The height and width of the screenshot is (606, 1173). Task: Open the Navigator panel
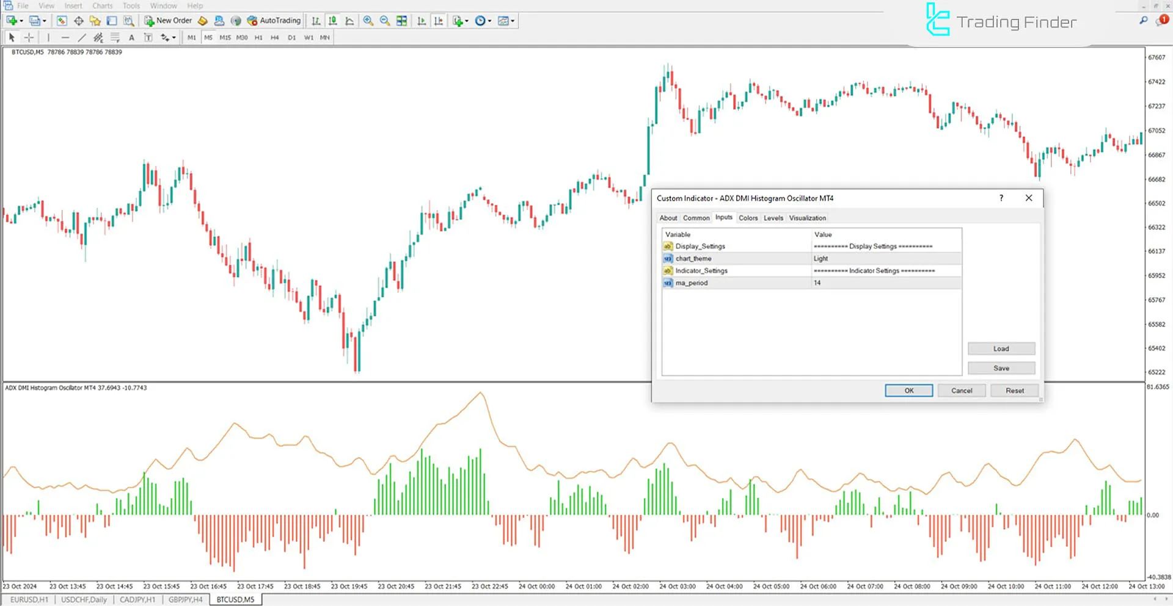tap(96, 20)
